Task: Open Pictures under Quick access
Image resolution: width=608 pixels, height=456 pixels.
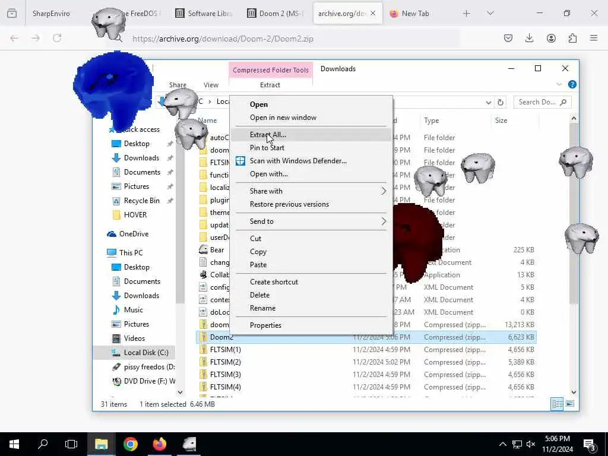Action: coord(137,186)
